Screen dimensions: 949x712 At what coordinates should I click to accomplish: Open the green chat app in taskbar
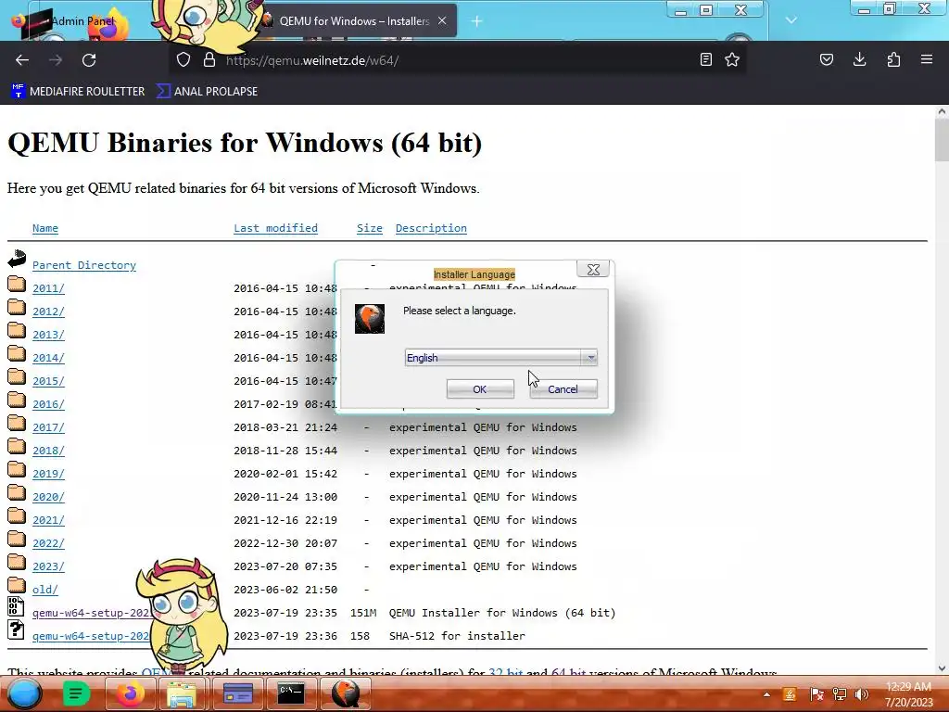76,693
